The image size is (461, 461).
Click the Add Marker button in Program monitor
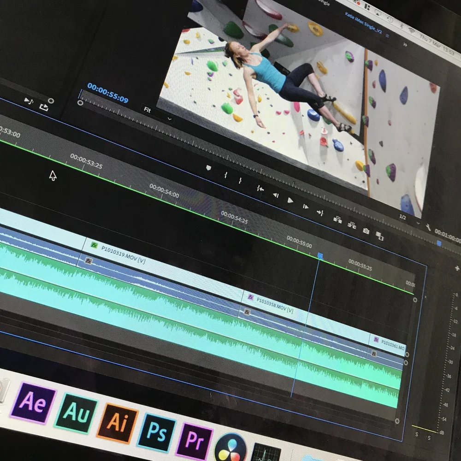(208, 168)
